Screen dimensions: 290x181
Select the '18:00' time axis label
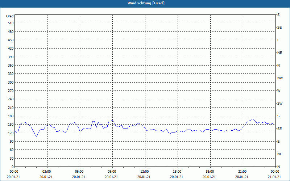[210, 172]
